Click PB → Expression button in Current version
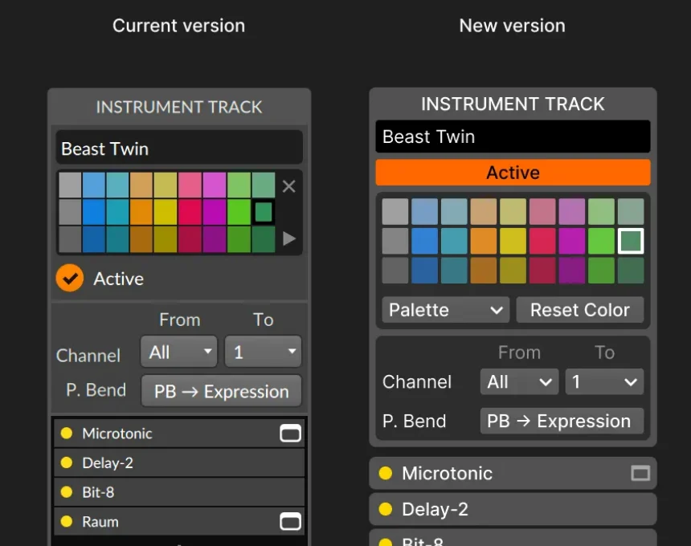 [x=221, y=391]
